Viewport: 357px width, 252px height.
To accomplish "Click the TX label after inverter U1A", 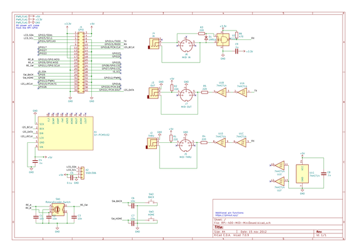I will pos(256,90).
